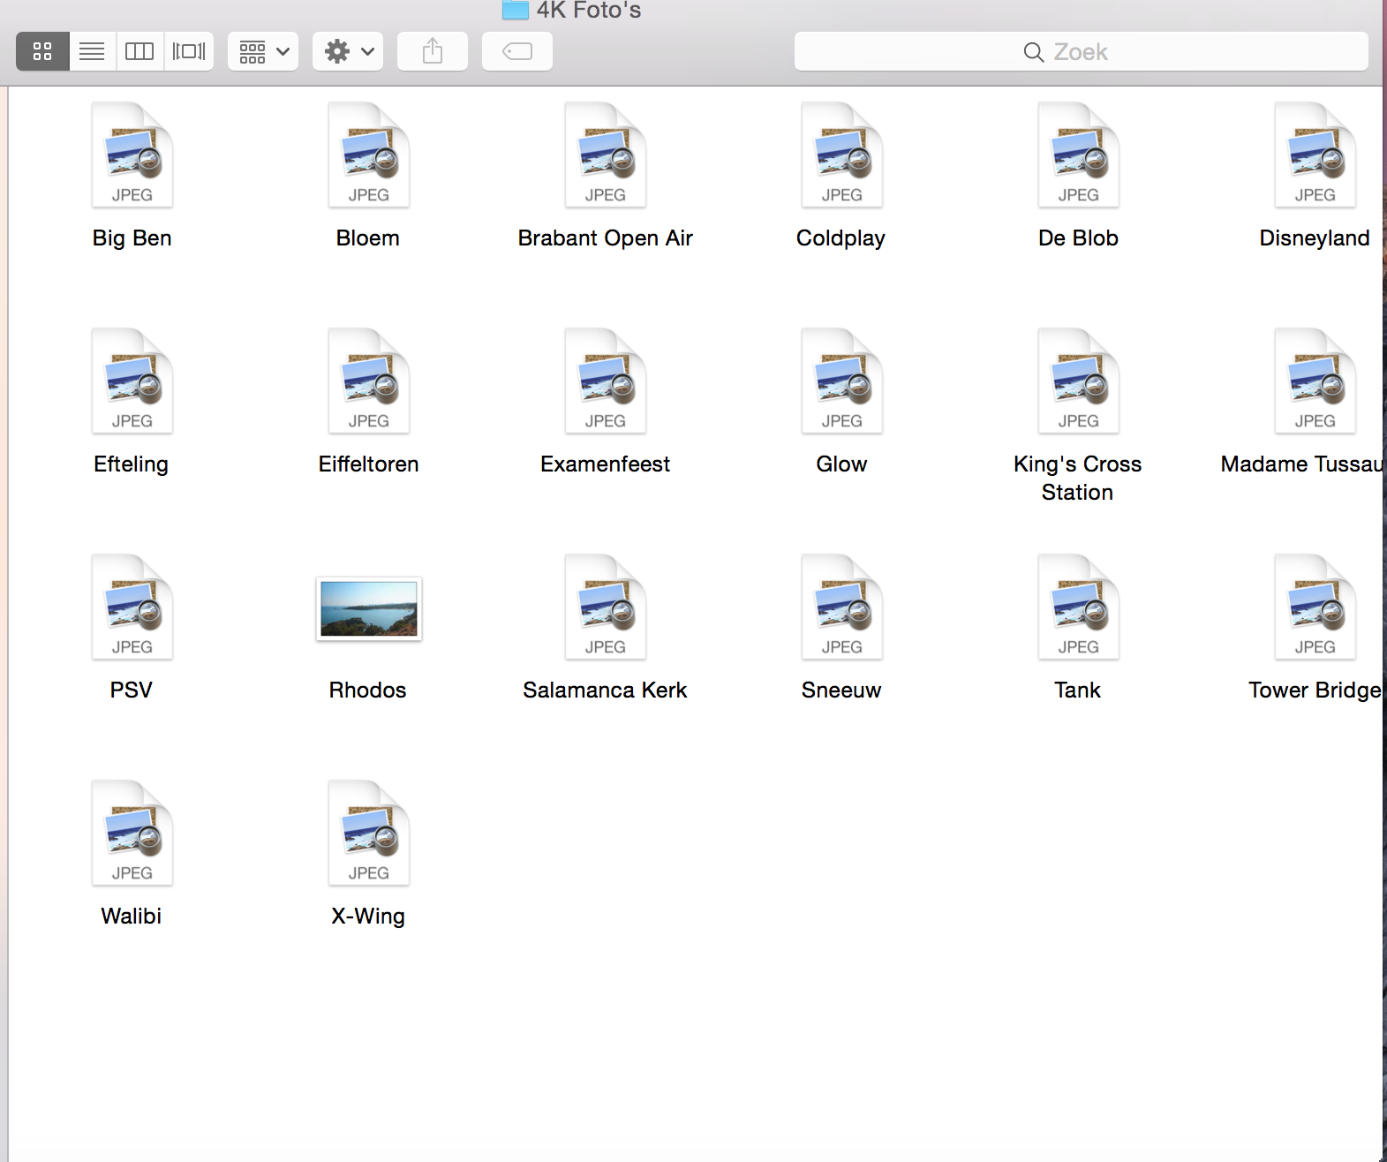Switch to icon view mode

click(42, 51)
